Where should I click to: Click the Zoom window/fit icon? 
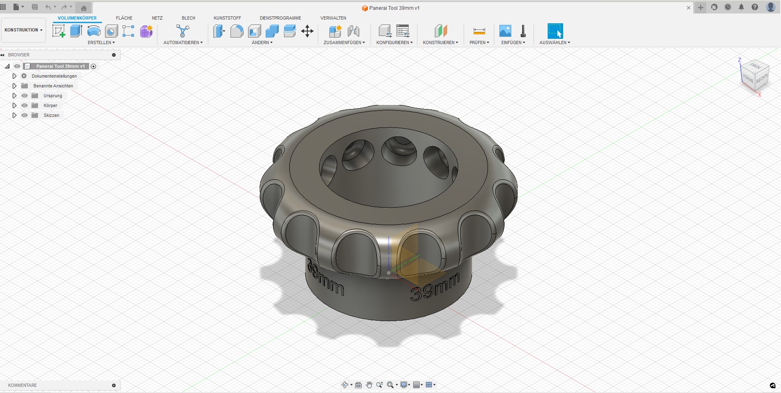pyautogui.click(x=390, y=385)
